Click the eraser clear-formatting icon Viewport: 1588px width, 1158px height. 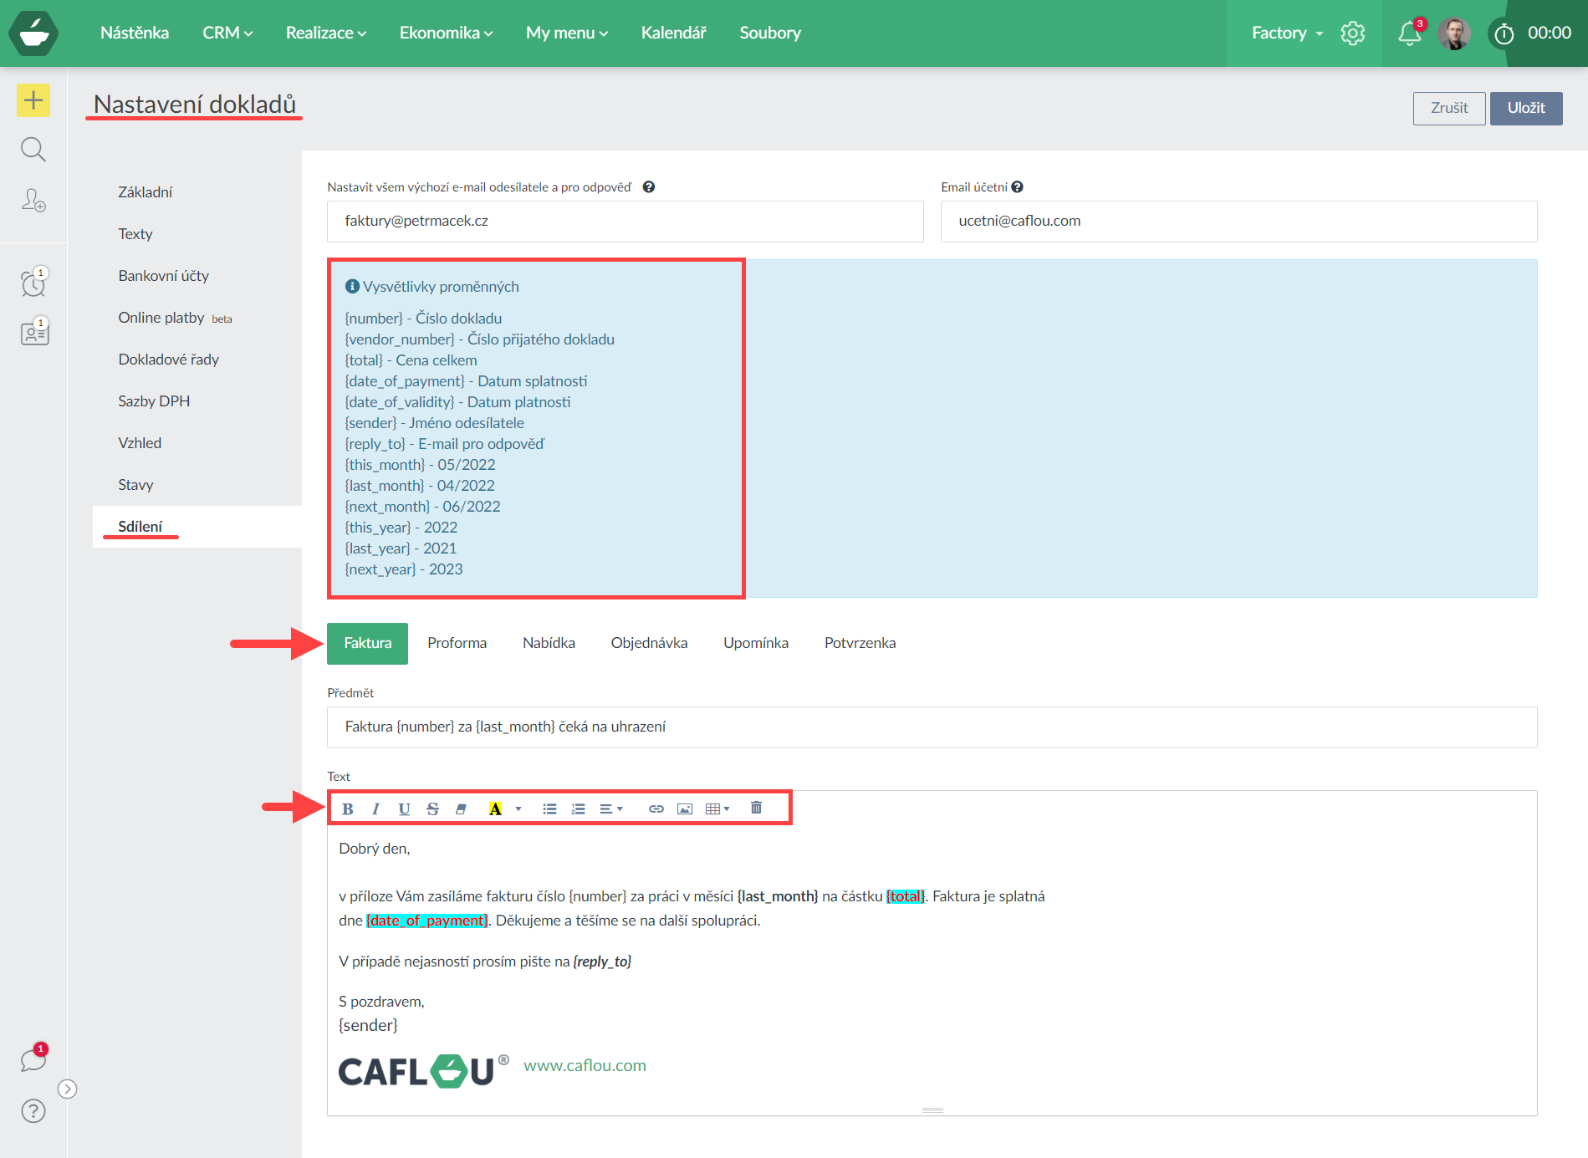461,809
